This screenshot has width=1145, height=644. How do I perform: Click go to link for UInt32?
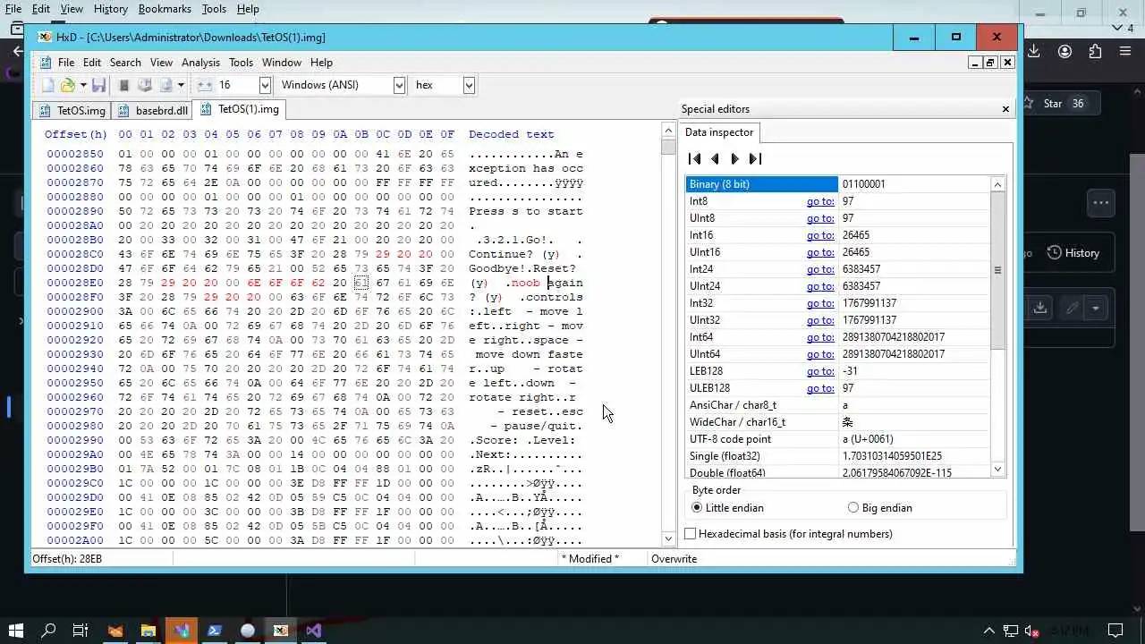(x=820, y=320)
